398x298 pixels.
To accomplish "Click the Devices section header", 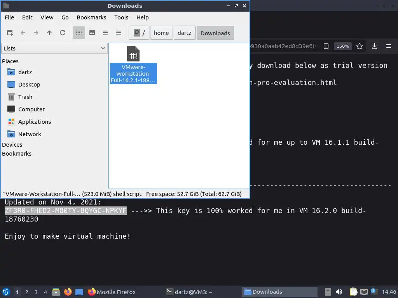I will pyautogui.click(x=12, y=145).
